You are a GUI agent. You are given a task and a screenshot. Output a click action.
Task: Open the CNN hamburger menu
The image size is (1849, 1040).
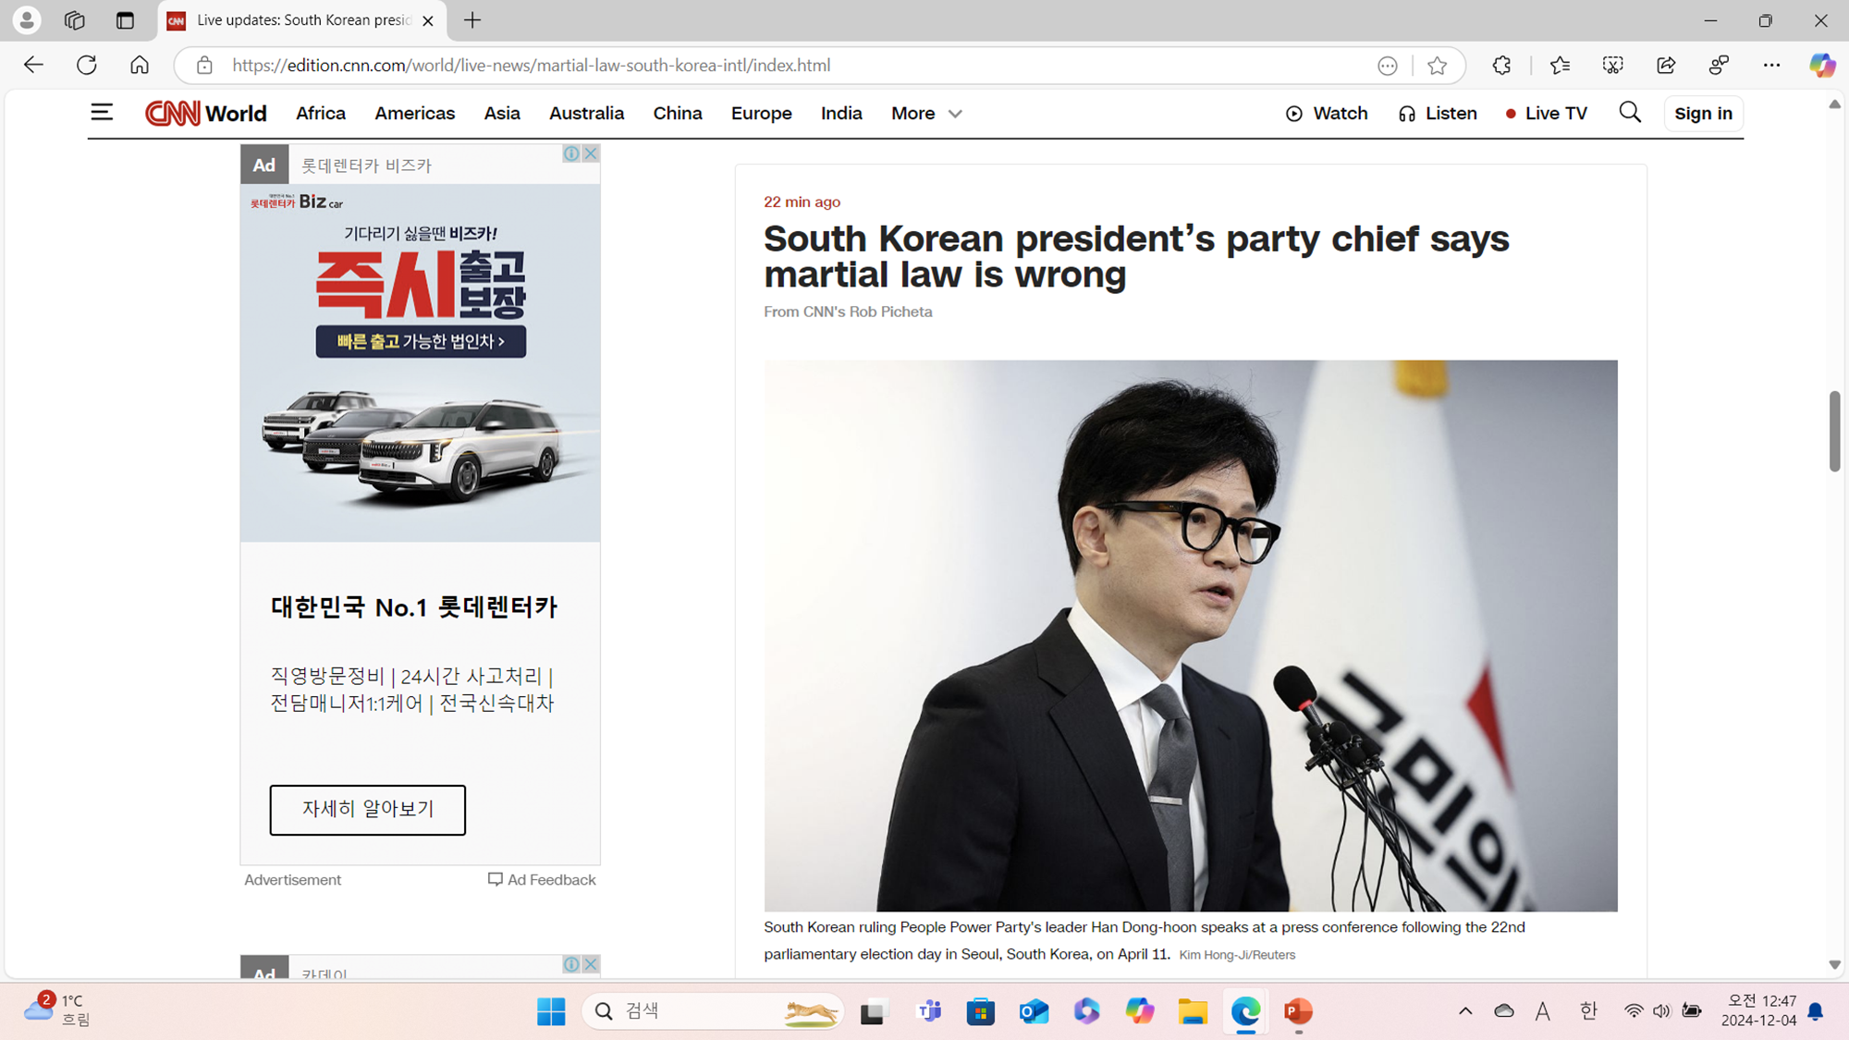point(102,113)
